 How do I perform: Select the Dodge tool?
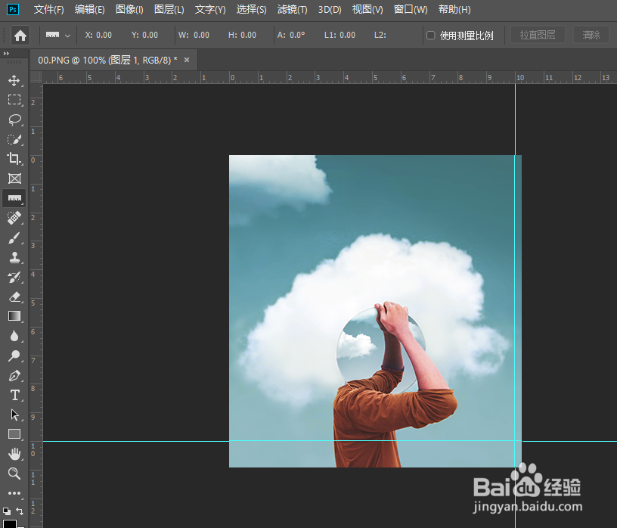(14, 356)
